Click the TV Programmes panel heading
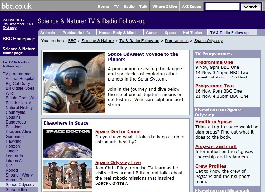Image resolution: width=265 pixels, height=192 pixels. coord(213,54)
